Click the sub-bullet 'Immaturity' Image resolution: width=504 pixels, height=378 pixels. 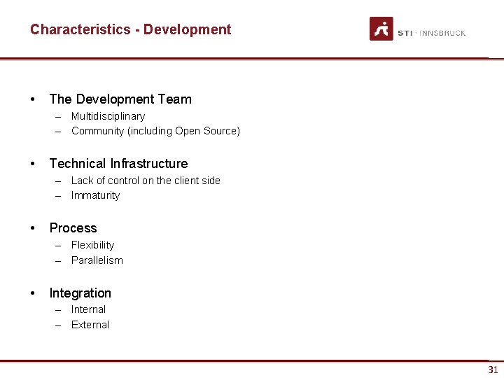point(95,195)
